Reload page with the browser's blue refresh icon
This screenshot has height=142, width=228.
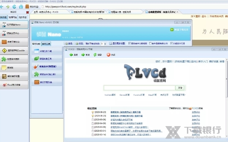coord(14,7)
